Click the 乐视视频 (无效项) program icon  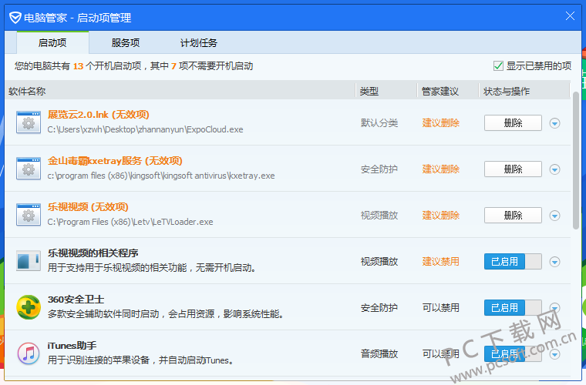tap(29, 215)
